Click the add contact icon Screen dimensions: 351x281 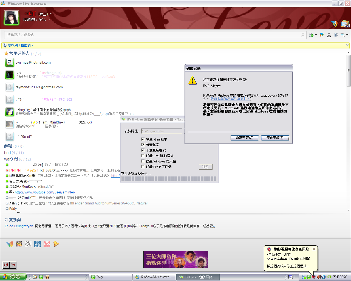[x=311, y=35]
